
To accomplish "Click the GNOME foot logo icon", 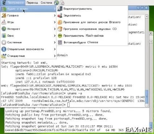I will 4,3.
